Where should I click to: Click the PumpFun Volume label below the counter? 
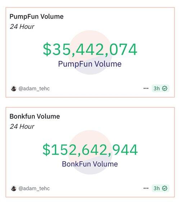pos(90,64)
